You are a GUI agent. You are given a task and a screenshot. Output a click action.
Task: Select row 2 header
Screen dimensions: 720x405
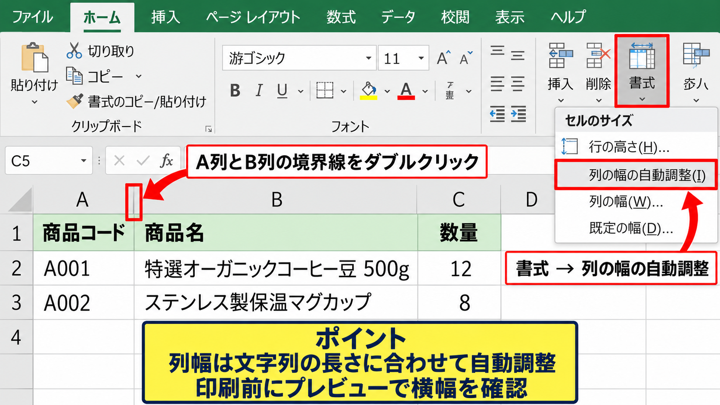[16, 268]
